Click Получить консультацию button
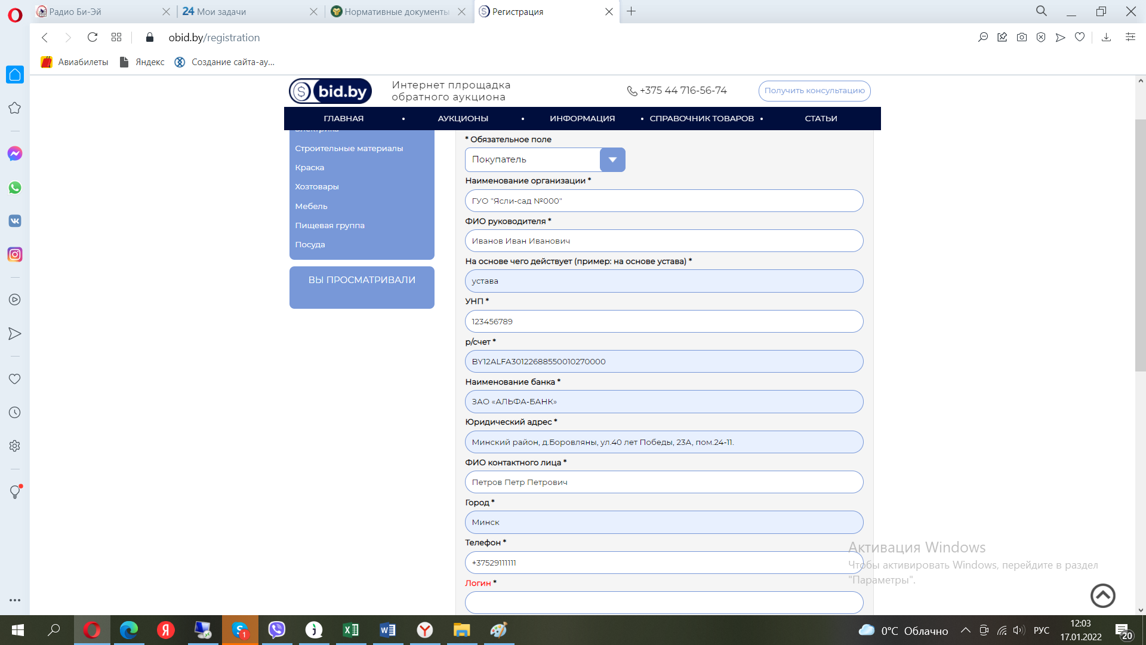The width and height of the screenshot is (1146, 645). click(x=814, y=91)
